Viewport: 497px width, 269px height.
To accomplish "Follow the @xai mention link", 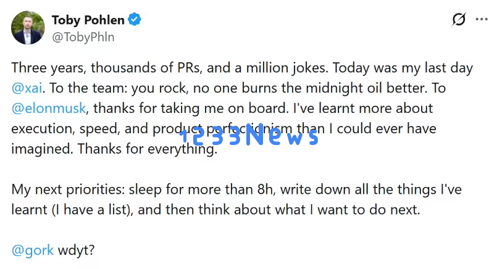I will (27, 88).
